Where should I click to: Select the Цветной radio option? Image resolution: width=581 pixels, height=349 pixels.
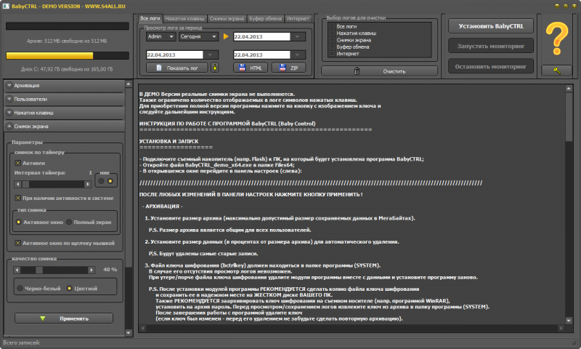[x=69, y=288]
